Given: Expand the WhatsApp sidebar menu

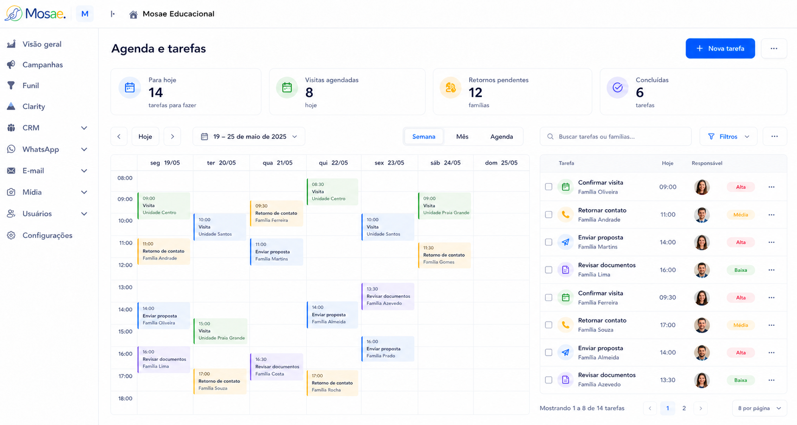Looking at the screenshot, I should (84, 149).
